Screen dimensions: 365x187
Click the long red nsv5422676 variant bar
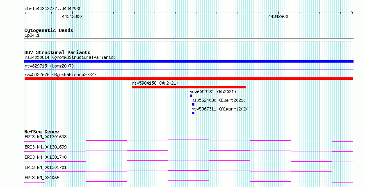(x=189, y=79)
